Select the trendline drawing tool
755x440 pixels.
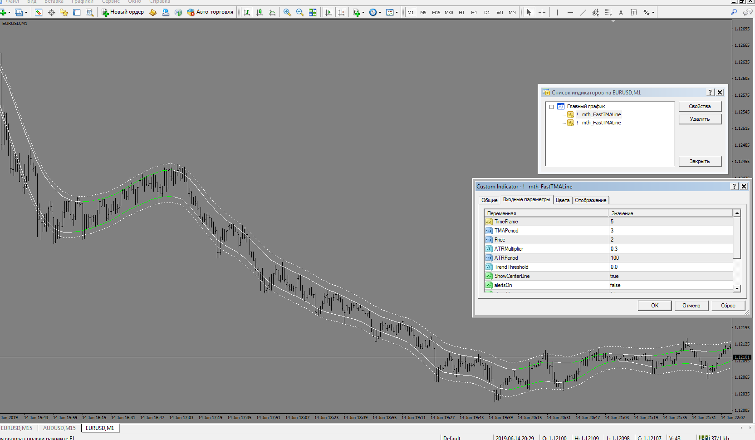[583, 12]
